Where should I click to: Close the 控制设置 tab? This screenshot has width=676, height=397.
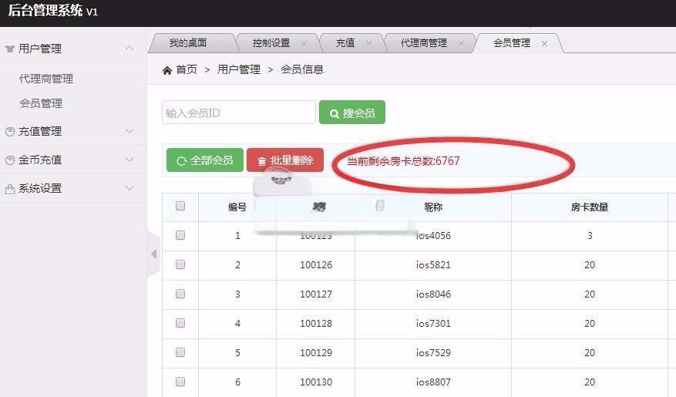coord(304,44)
